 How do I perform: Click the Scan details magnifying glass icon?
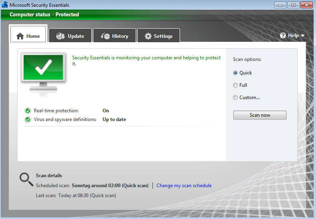point(26,180)
